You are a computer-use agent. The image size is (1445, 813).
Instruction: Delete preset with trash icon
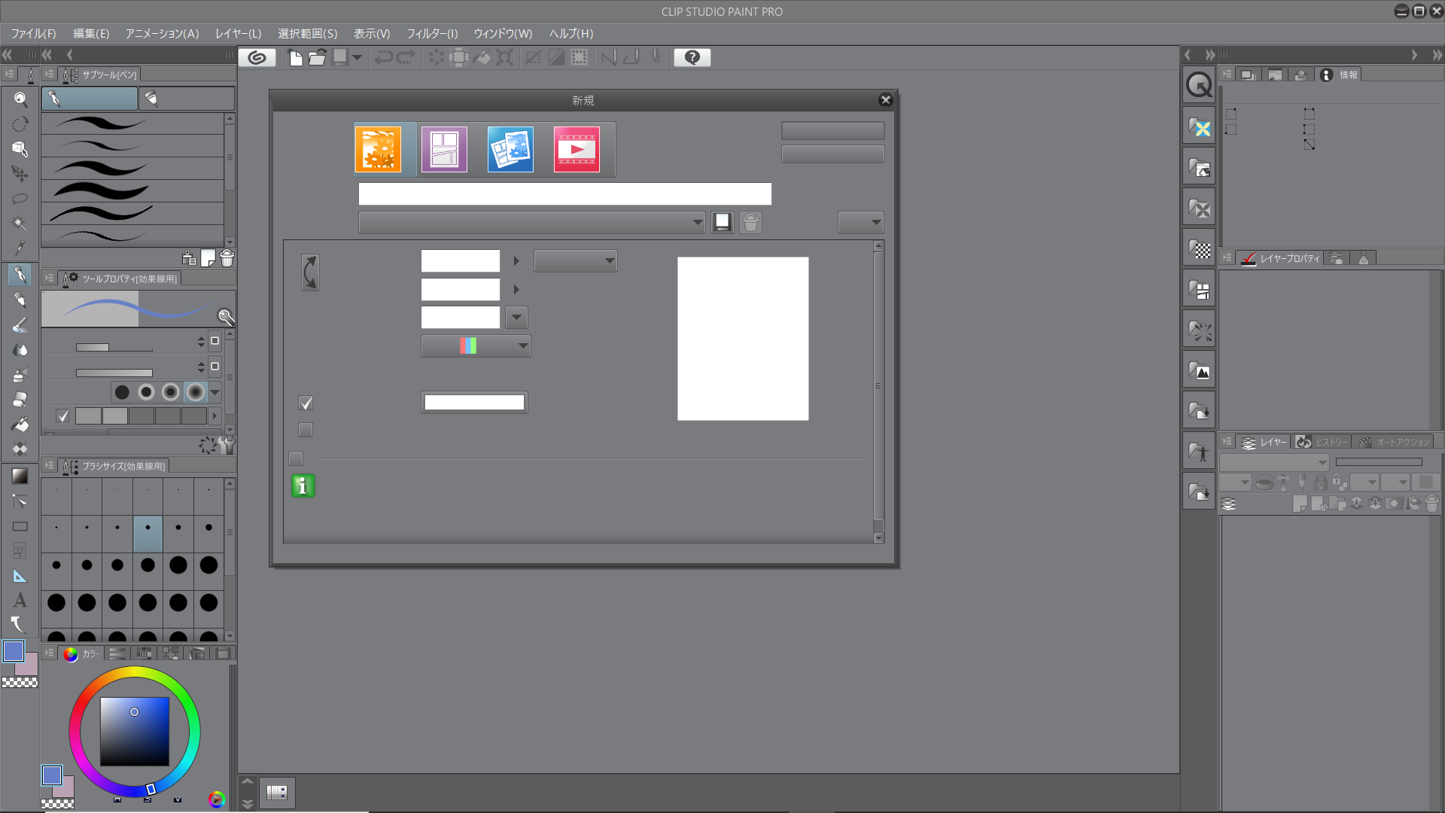click(750, 222)
